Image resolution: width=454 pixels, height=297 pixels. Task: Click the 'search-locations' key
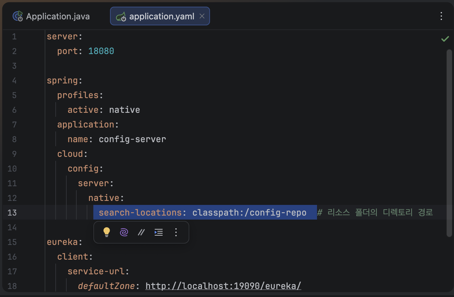[x=140, y=213]
